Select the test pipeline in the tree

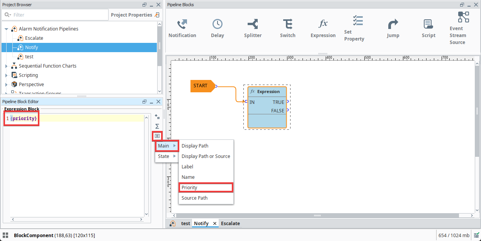point(29,57)
